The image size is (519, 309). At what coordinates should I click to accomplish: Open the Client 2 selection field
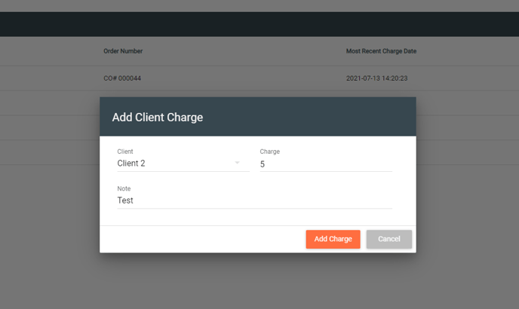pyautogui.click(x=183, y=164)
